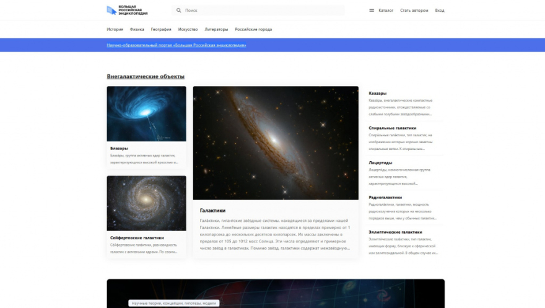Open the Квазары article

tap(377, 93)
